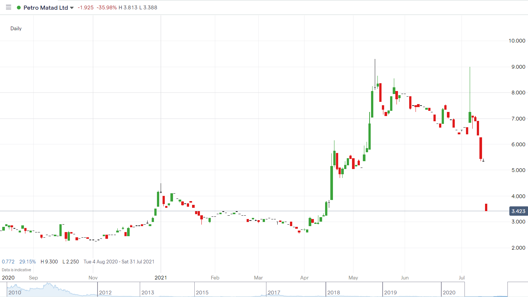Select 2013 in the navigator strip
The image size is (528, 297).
[149, 293]
